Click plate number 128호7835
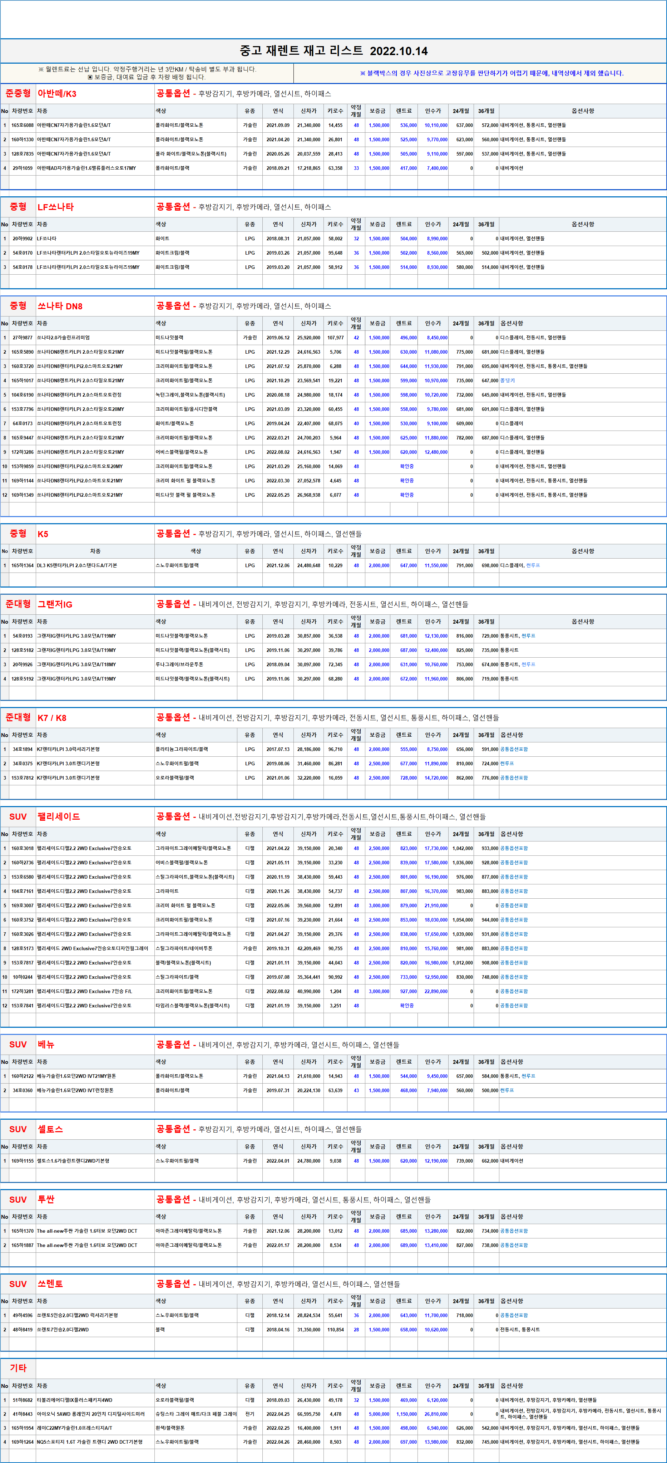 pos(23,153)
